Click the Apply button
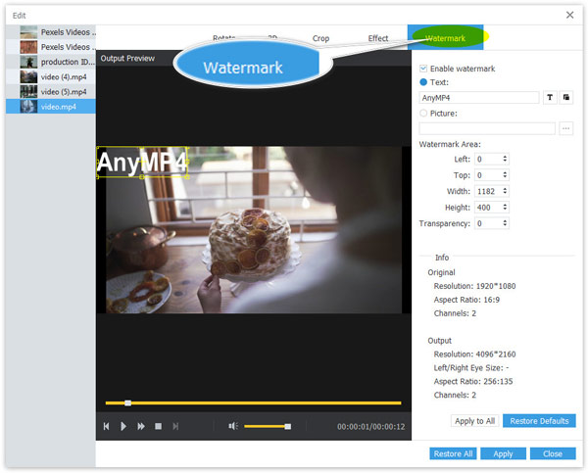 pyautogui.click(x=503, y=453)
